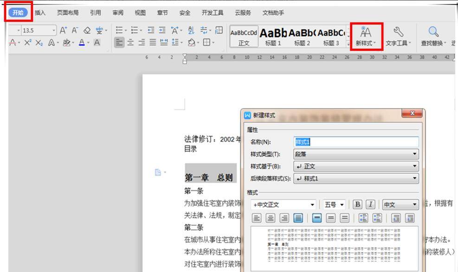Screen dimensions: 458x272
Task: Open the Page Layout (页面布局) tab
Action: (x=67, y=13)
